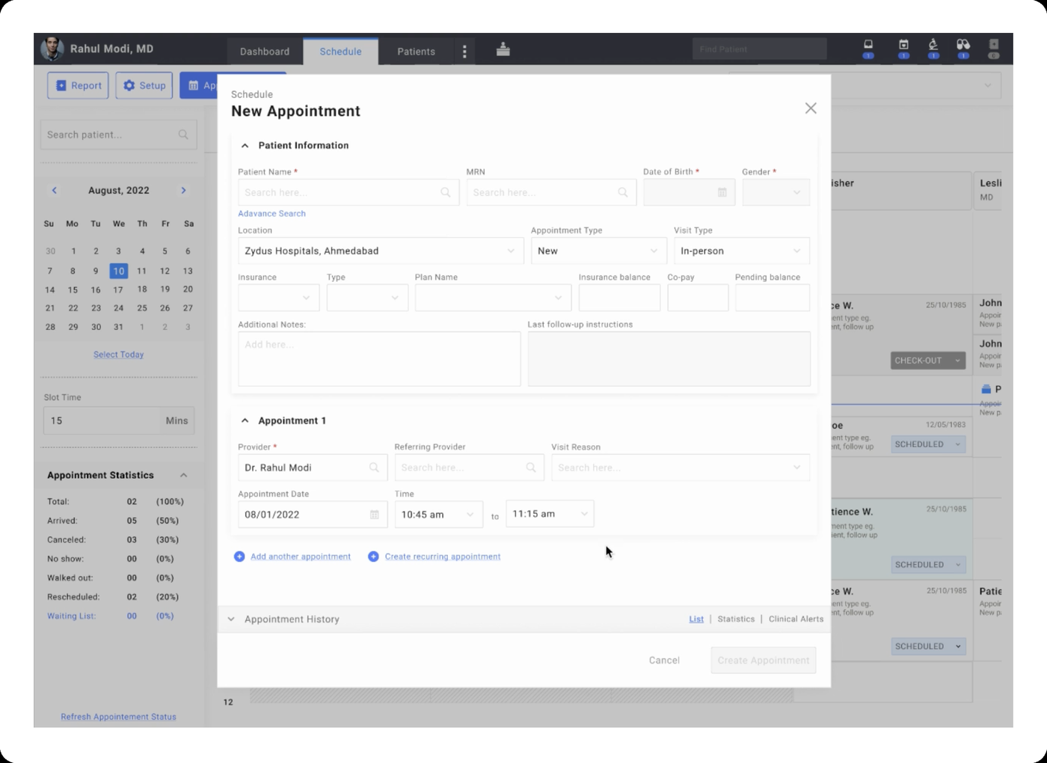Click the search icon in Patient Name field
This screenshot has width=1047, height=763.
(x=446, y=192)
